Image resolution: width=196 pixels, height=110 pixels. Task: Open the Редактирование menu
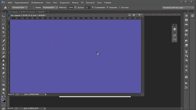click(x=21, y=3)
